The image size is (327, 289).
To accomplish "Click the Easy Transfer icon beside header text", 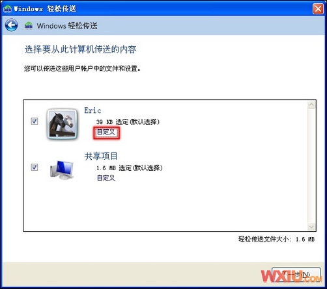I will click(x=29, y=26).
